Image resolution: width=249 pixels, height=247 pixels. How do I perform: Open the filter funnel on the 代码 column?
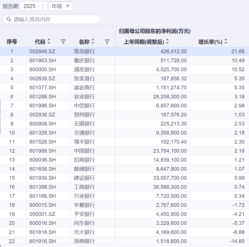63,42
